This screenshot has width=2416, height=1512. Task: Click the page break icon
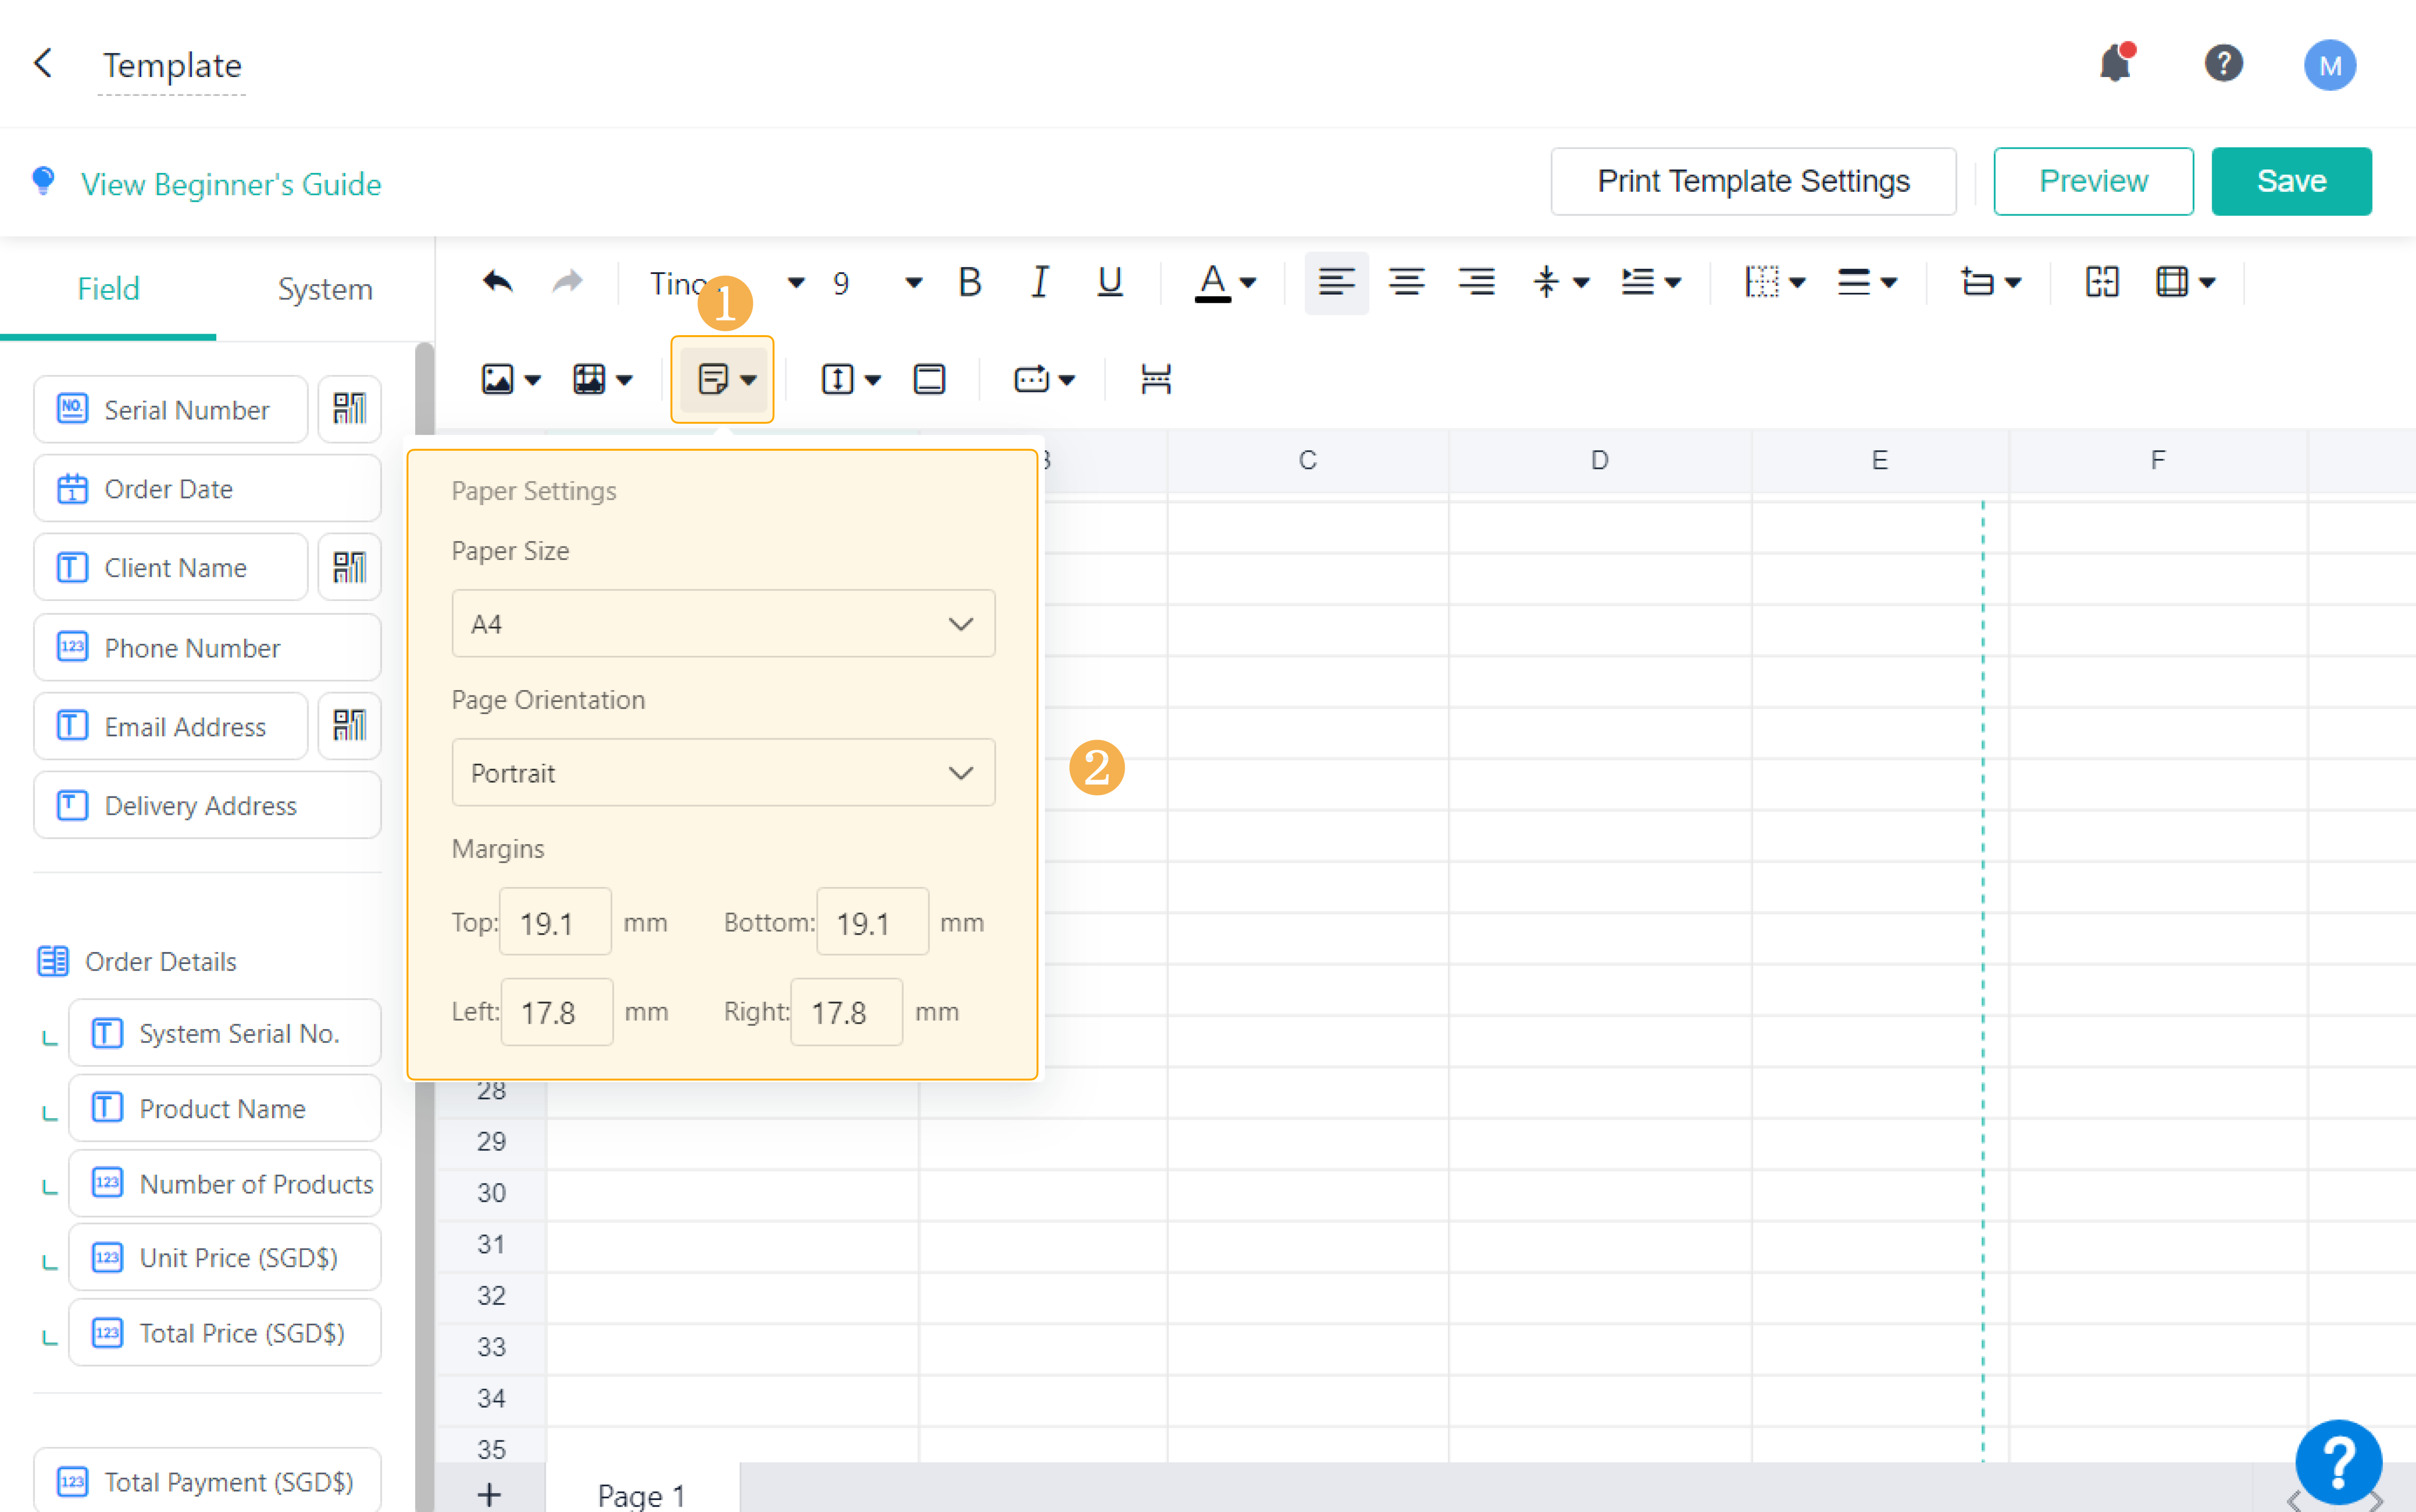click(x=1155, y=379)
